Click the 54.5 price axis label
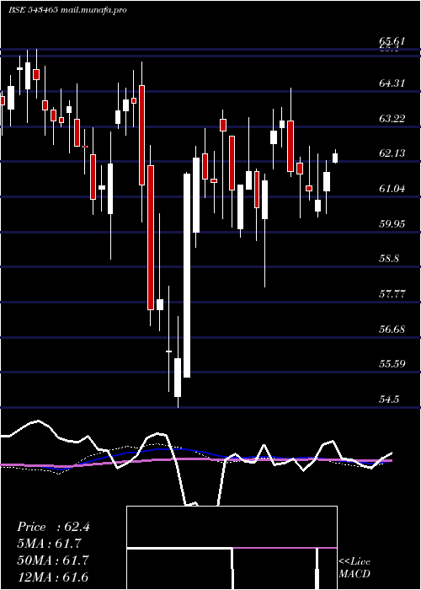This screenshot has height=590, width=421. click(x=389, y=400)
